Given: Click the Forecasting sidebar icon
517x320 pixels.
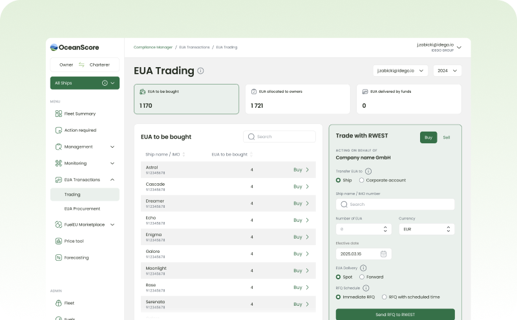Looking at the screenshot, I should [x=59, y=257].
